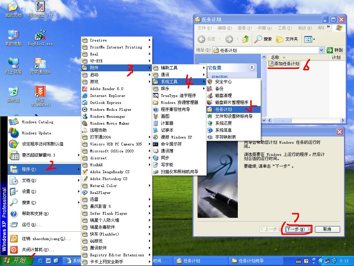Launch Internet Explorer from Programs menu
This screenshot has height=266, width=354.
pyautogui.click(x=117, y=96)
